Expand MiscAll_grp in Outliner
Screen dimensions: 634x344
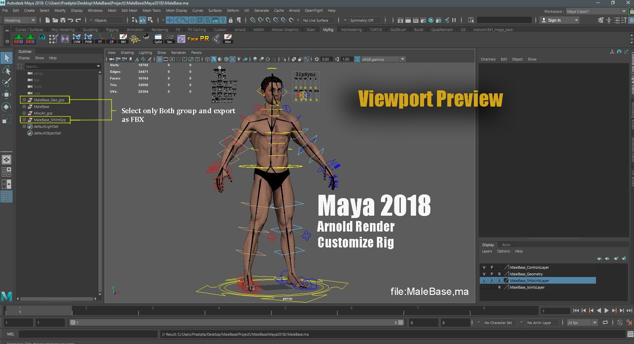[24, 113]
